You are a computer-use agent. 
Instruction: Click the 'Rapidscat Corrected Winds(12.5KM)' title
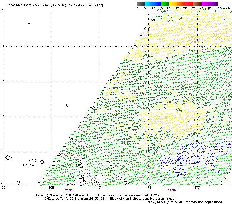(x=36, y=5)
